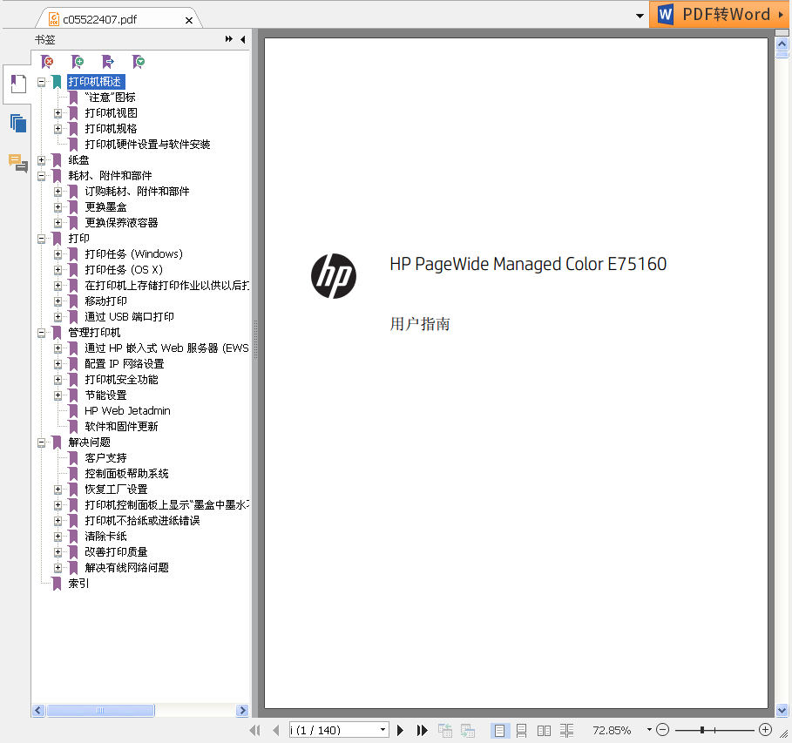This screenshot has height=743, width=792.
Task: Open the 客户支持 bookmark
Action: [x=105, y=457]
